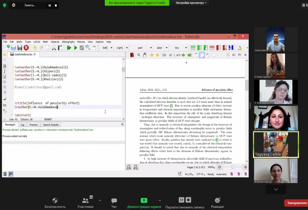Open the Wizards menu

tap(55, 42)
